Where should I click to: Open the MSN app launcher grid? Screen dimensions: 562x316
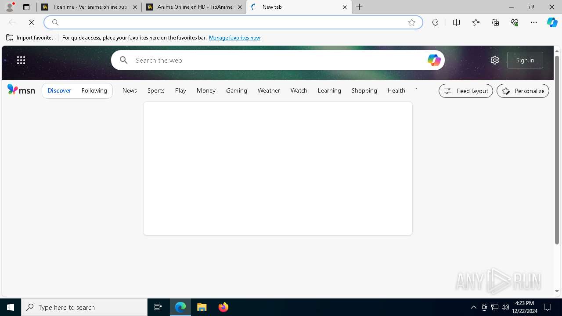pos(21,60)
